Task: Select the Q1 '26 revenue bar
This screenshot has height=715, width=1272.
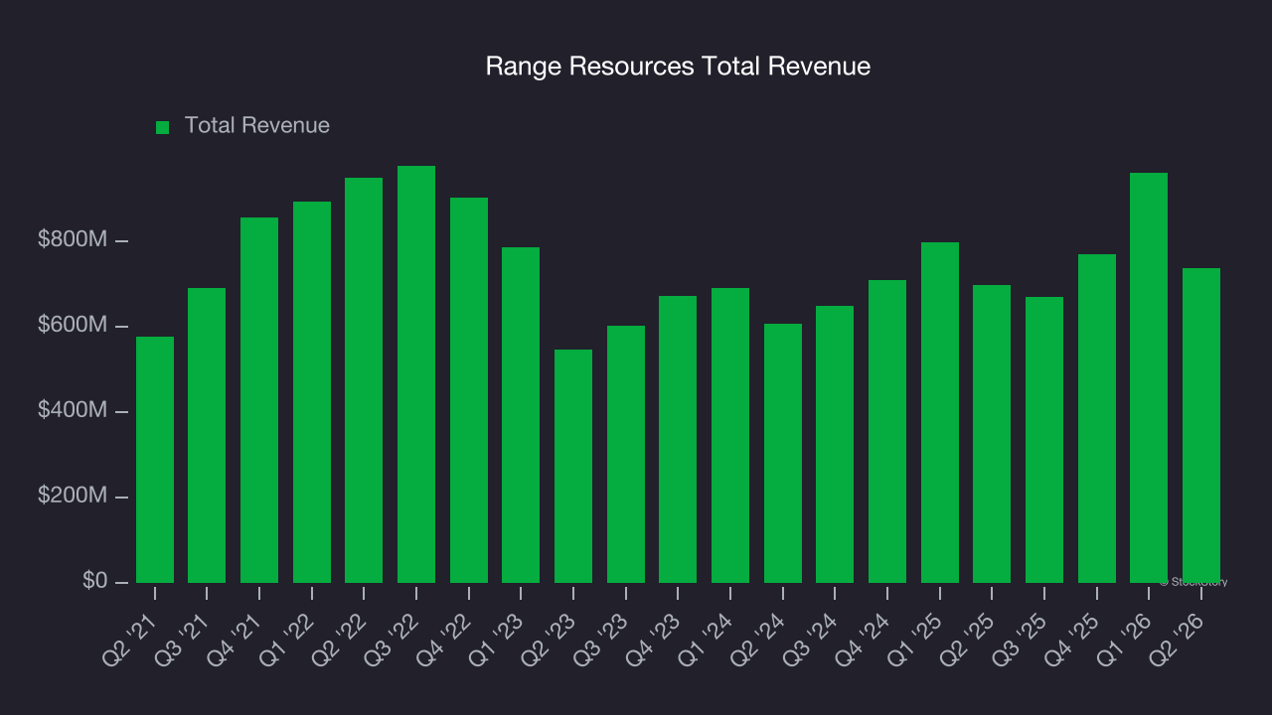Action: point(1149,377)
